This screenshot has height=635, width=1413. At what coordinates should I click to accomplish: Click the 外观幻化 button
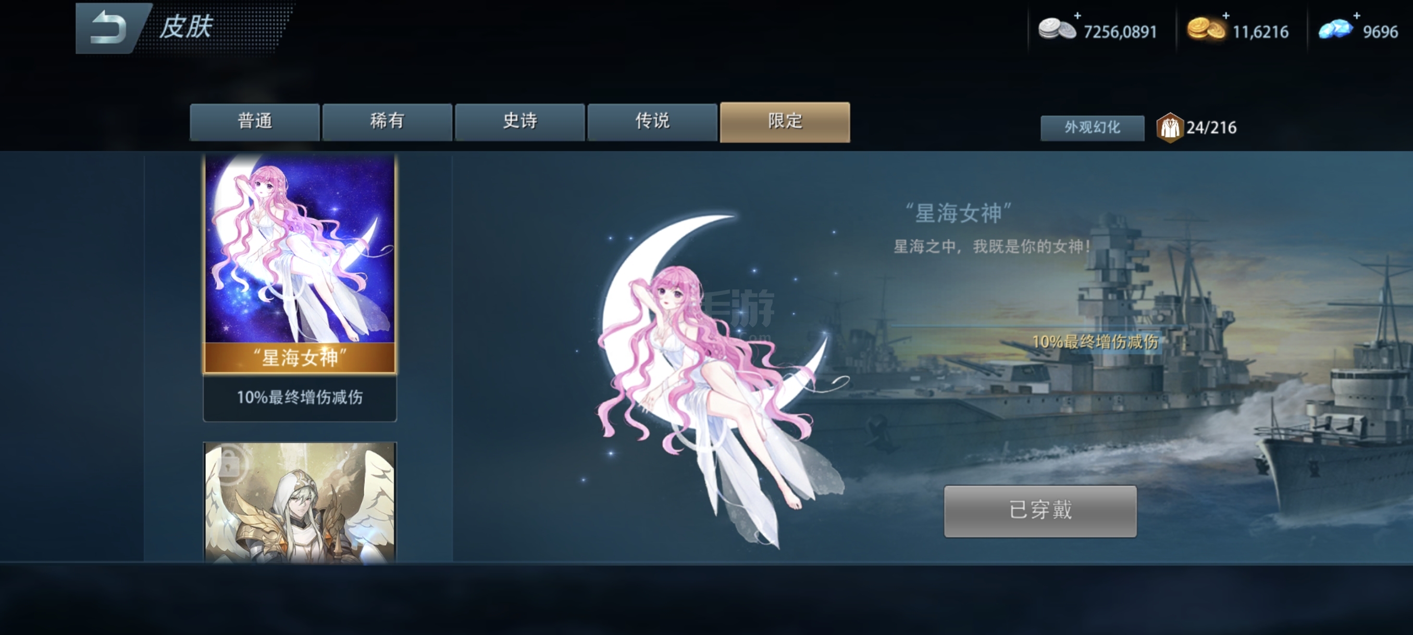[1092, 128]
